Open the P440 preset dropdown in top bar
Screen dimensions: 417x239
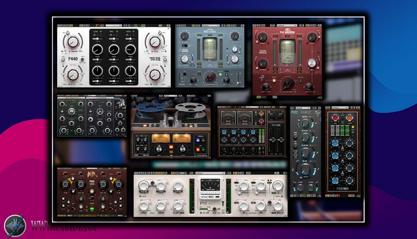[x=114, y=25]
